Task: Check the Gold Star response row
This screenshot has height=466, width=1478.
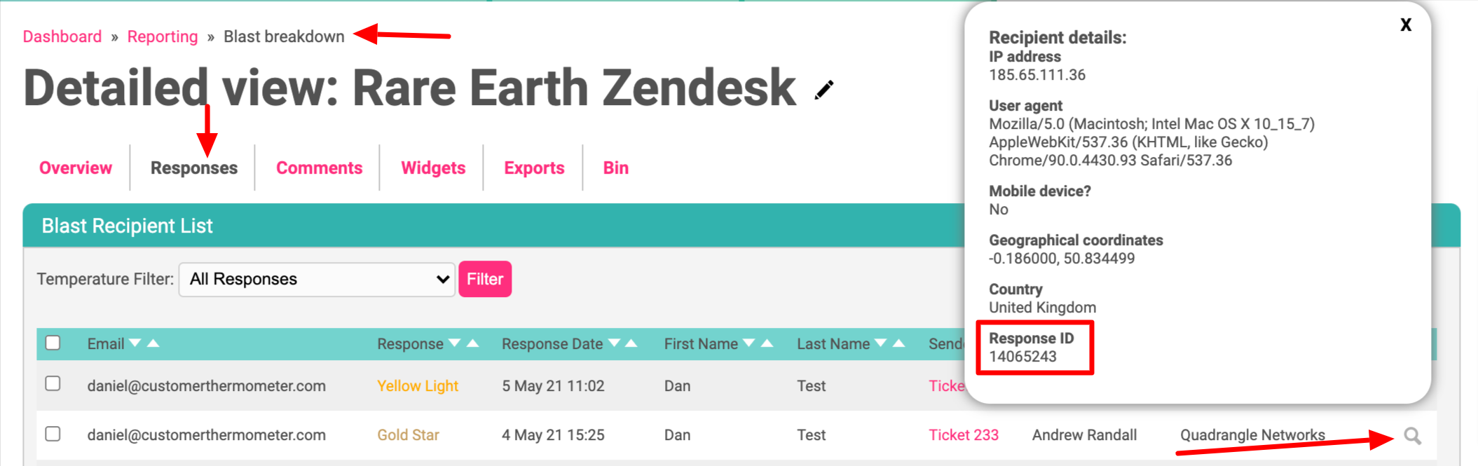Action: pos(53,434)
